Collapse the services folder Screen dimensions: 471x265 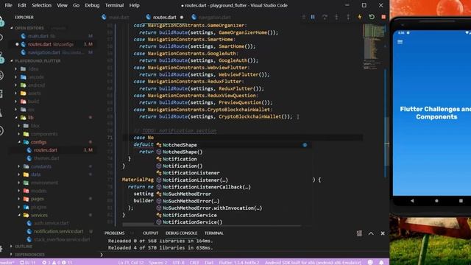click(x=39, y=215)
